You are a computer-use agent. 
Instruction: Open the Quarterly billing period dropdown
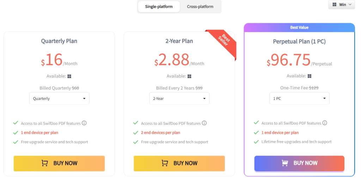(59, 98)
